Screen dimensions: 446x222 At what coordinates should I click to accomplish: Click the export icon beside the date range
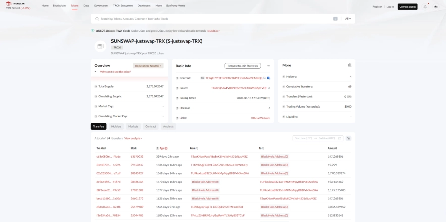pos(349,138)
